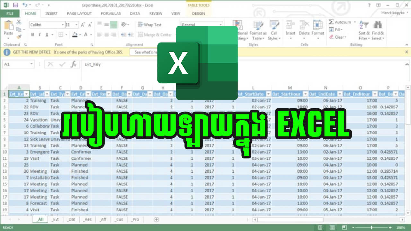
Task: Toggle bottom align button highlighted in green
Action: coord(113,25)
